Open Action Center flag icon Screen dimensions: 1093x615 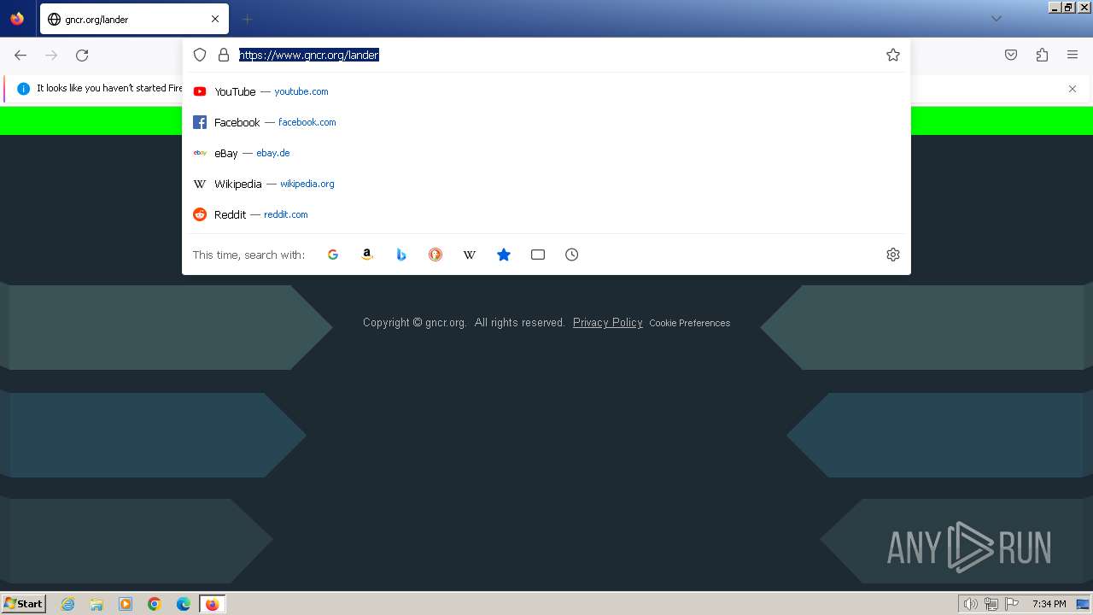(1012, 604)
